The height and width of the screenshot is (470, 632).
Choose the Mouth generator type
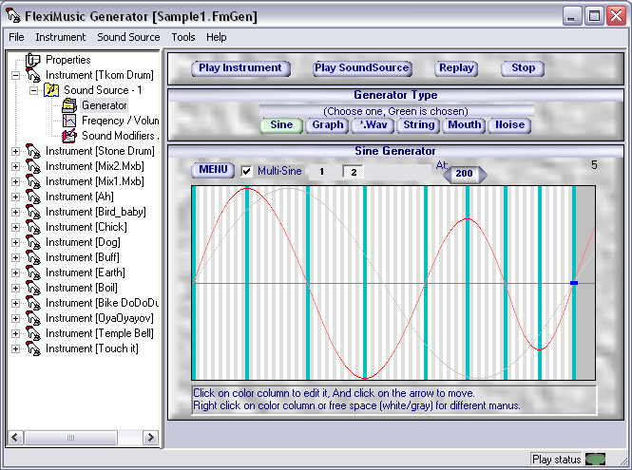(465, 124)
